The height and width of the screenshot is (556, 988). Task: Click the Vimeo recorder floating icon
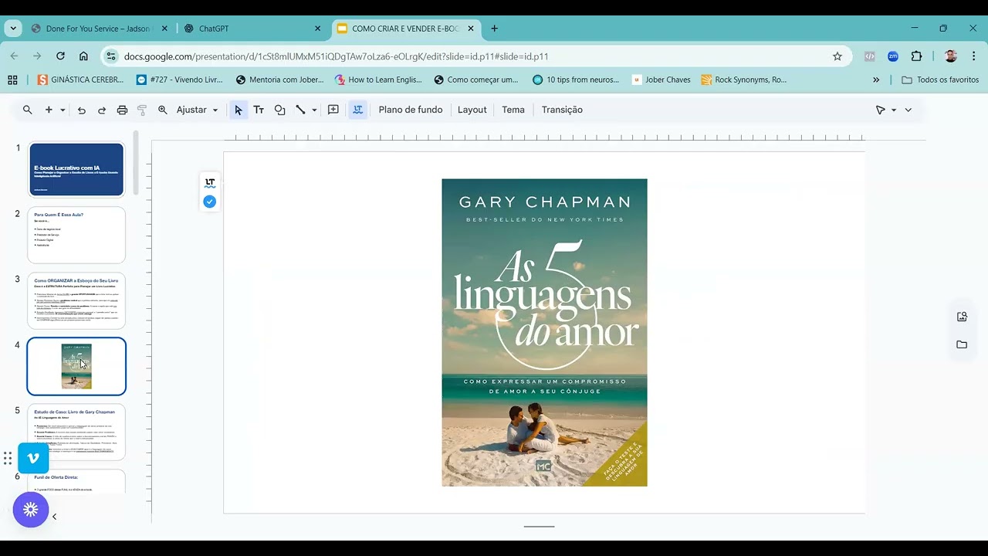coord(33,458)
